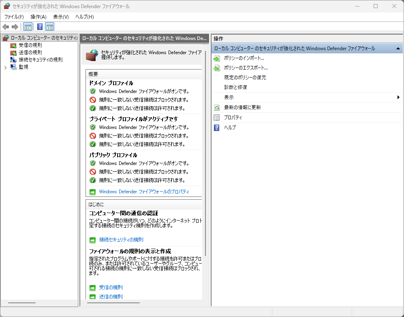Click 既定のポリシーの復元 in the actions pane

point(245,78)
